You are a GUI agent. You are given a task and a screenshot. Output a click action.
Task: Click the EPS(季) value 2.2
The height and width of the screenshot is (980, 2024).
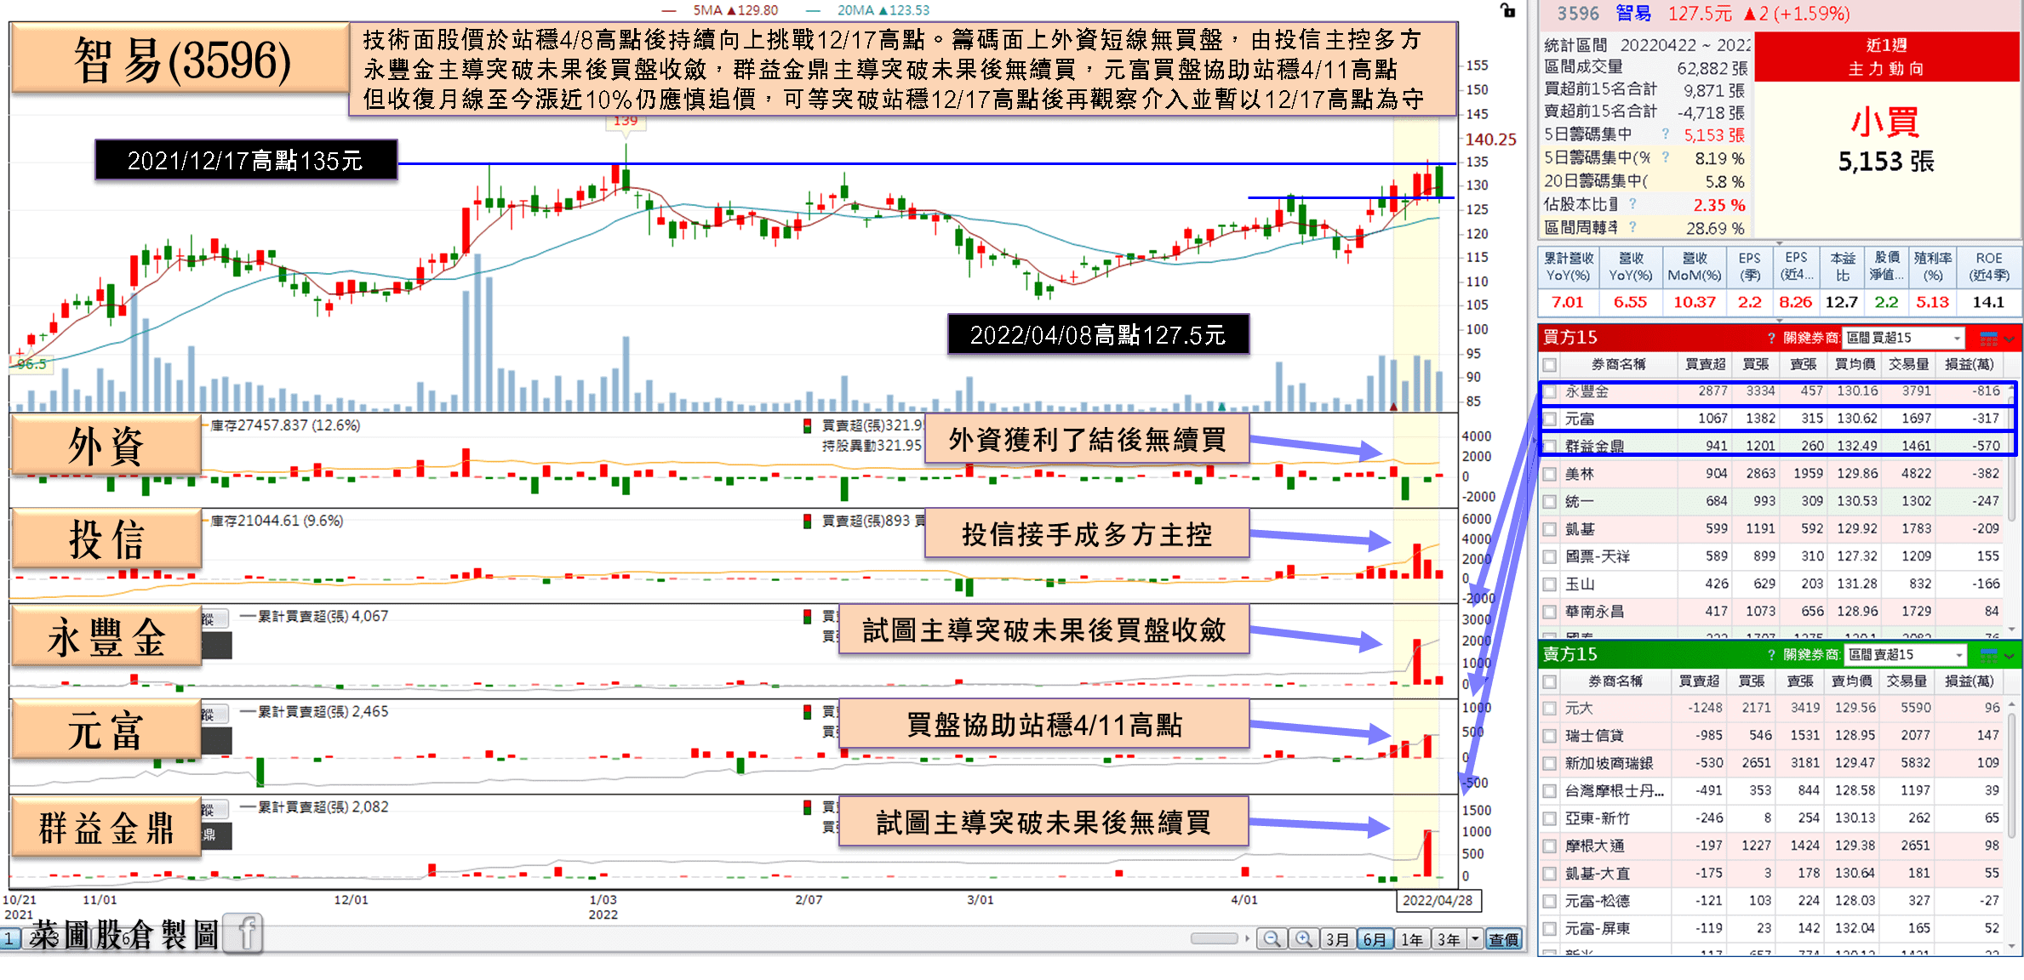coord(1749,302)
